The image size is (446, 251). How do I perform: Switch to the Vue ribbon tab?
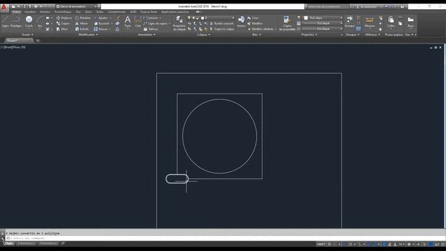(x=78, y=12)
